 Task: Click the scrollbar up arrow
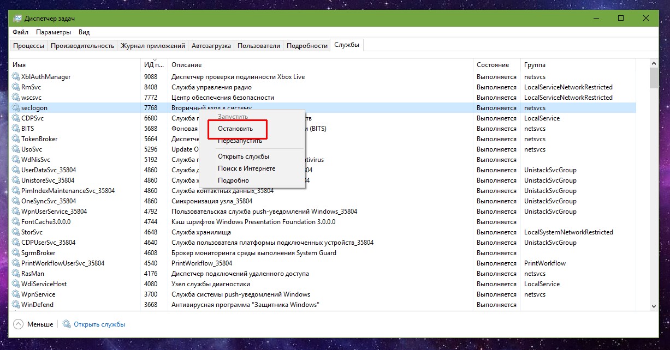654,63
